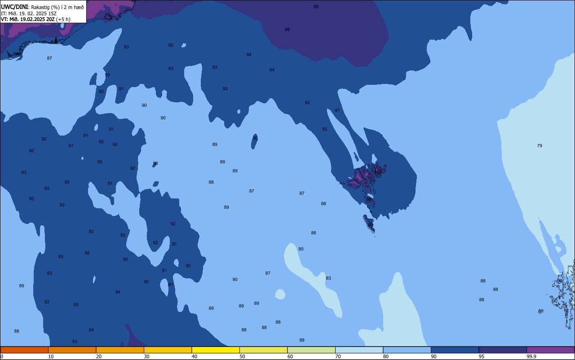Image resolution: width=575 pixels, height=360 pixels.
Task: Click the legend tick label 95
Action: (x=482, y=356)
